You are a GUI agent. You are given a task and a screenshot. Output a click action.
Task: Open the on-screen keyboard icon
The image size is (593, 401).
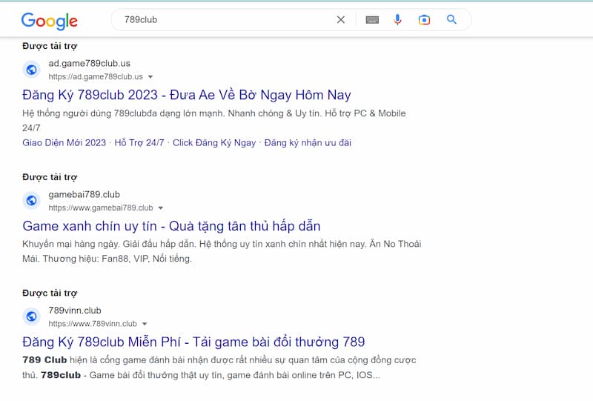[372, 20]
